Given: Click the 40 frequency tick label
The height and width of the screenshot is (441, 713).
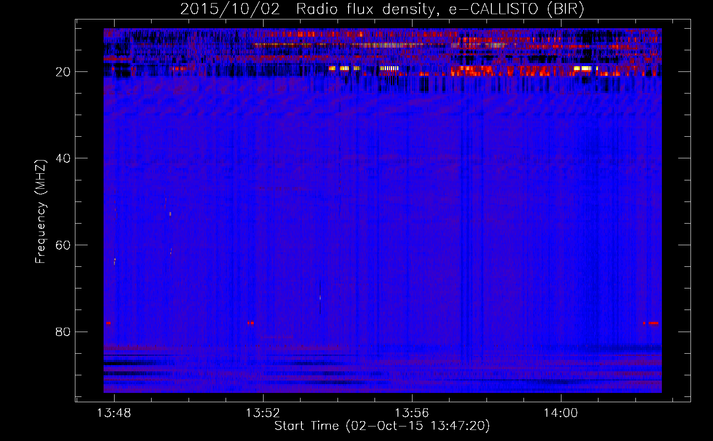Looking at the screenshot, I should click(63, 158).
